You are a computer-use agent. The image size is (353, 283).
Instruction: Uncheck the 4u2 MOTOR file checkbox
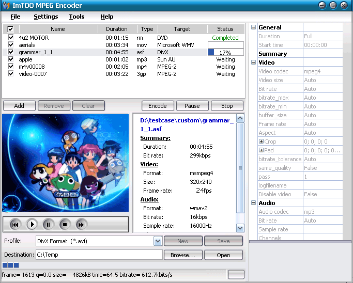[10, 38]
